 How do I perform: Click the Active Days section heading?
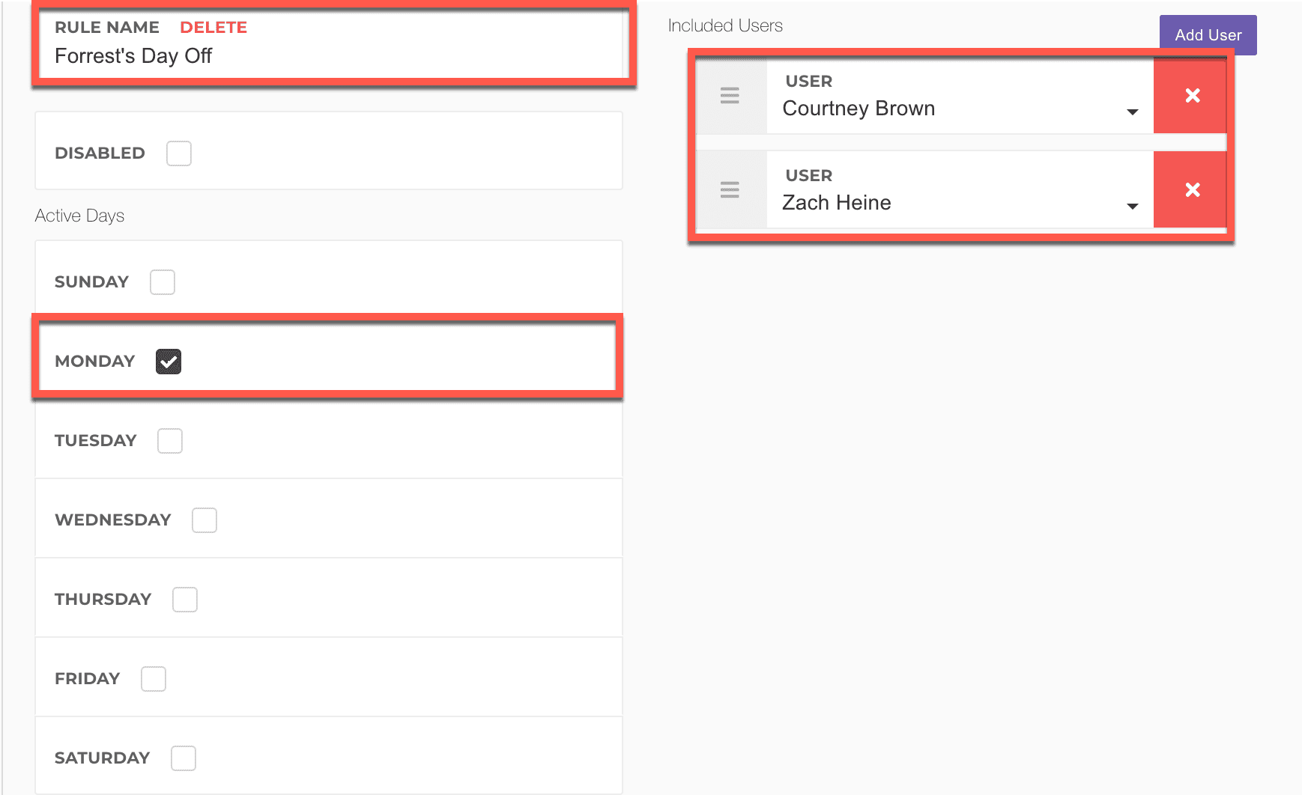79,216
